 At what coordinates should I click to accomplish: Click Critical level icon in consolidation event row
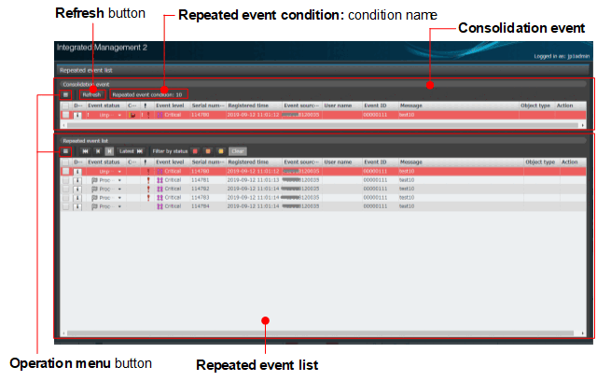(x=160, y=115)
